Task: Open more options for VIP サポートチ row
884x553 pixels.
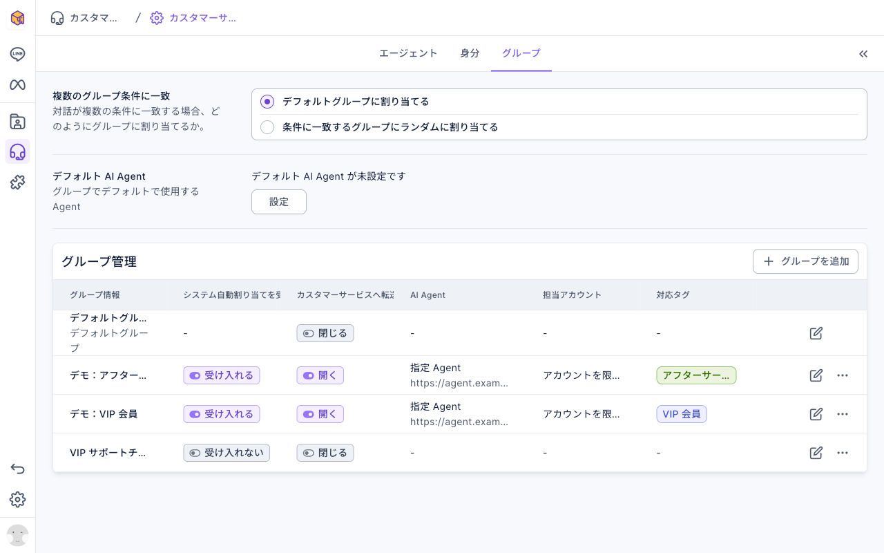Action: coord(843,453)
